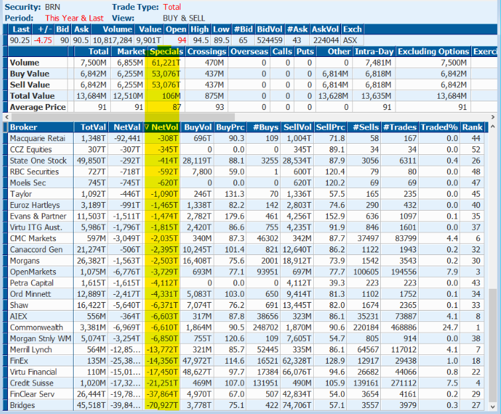This screenshot has width=501, height=414.
Task: Select the Specials column header
Action: pos(165,52)
